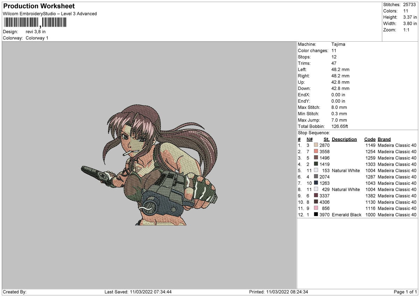
Task: Click the navy swatch for code 1043
Action: tap(316, 183)
